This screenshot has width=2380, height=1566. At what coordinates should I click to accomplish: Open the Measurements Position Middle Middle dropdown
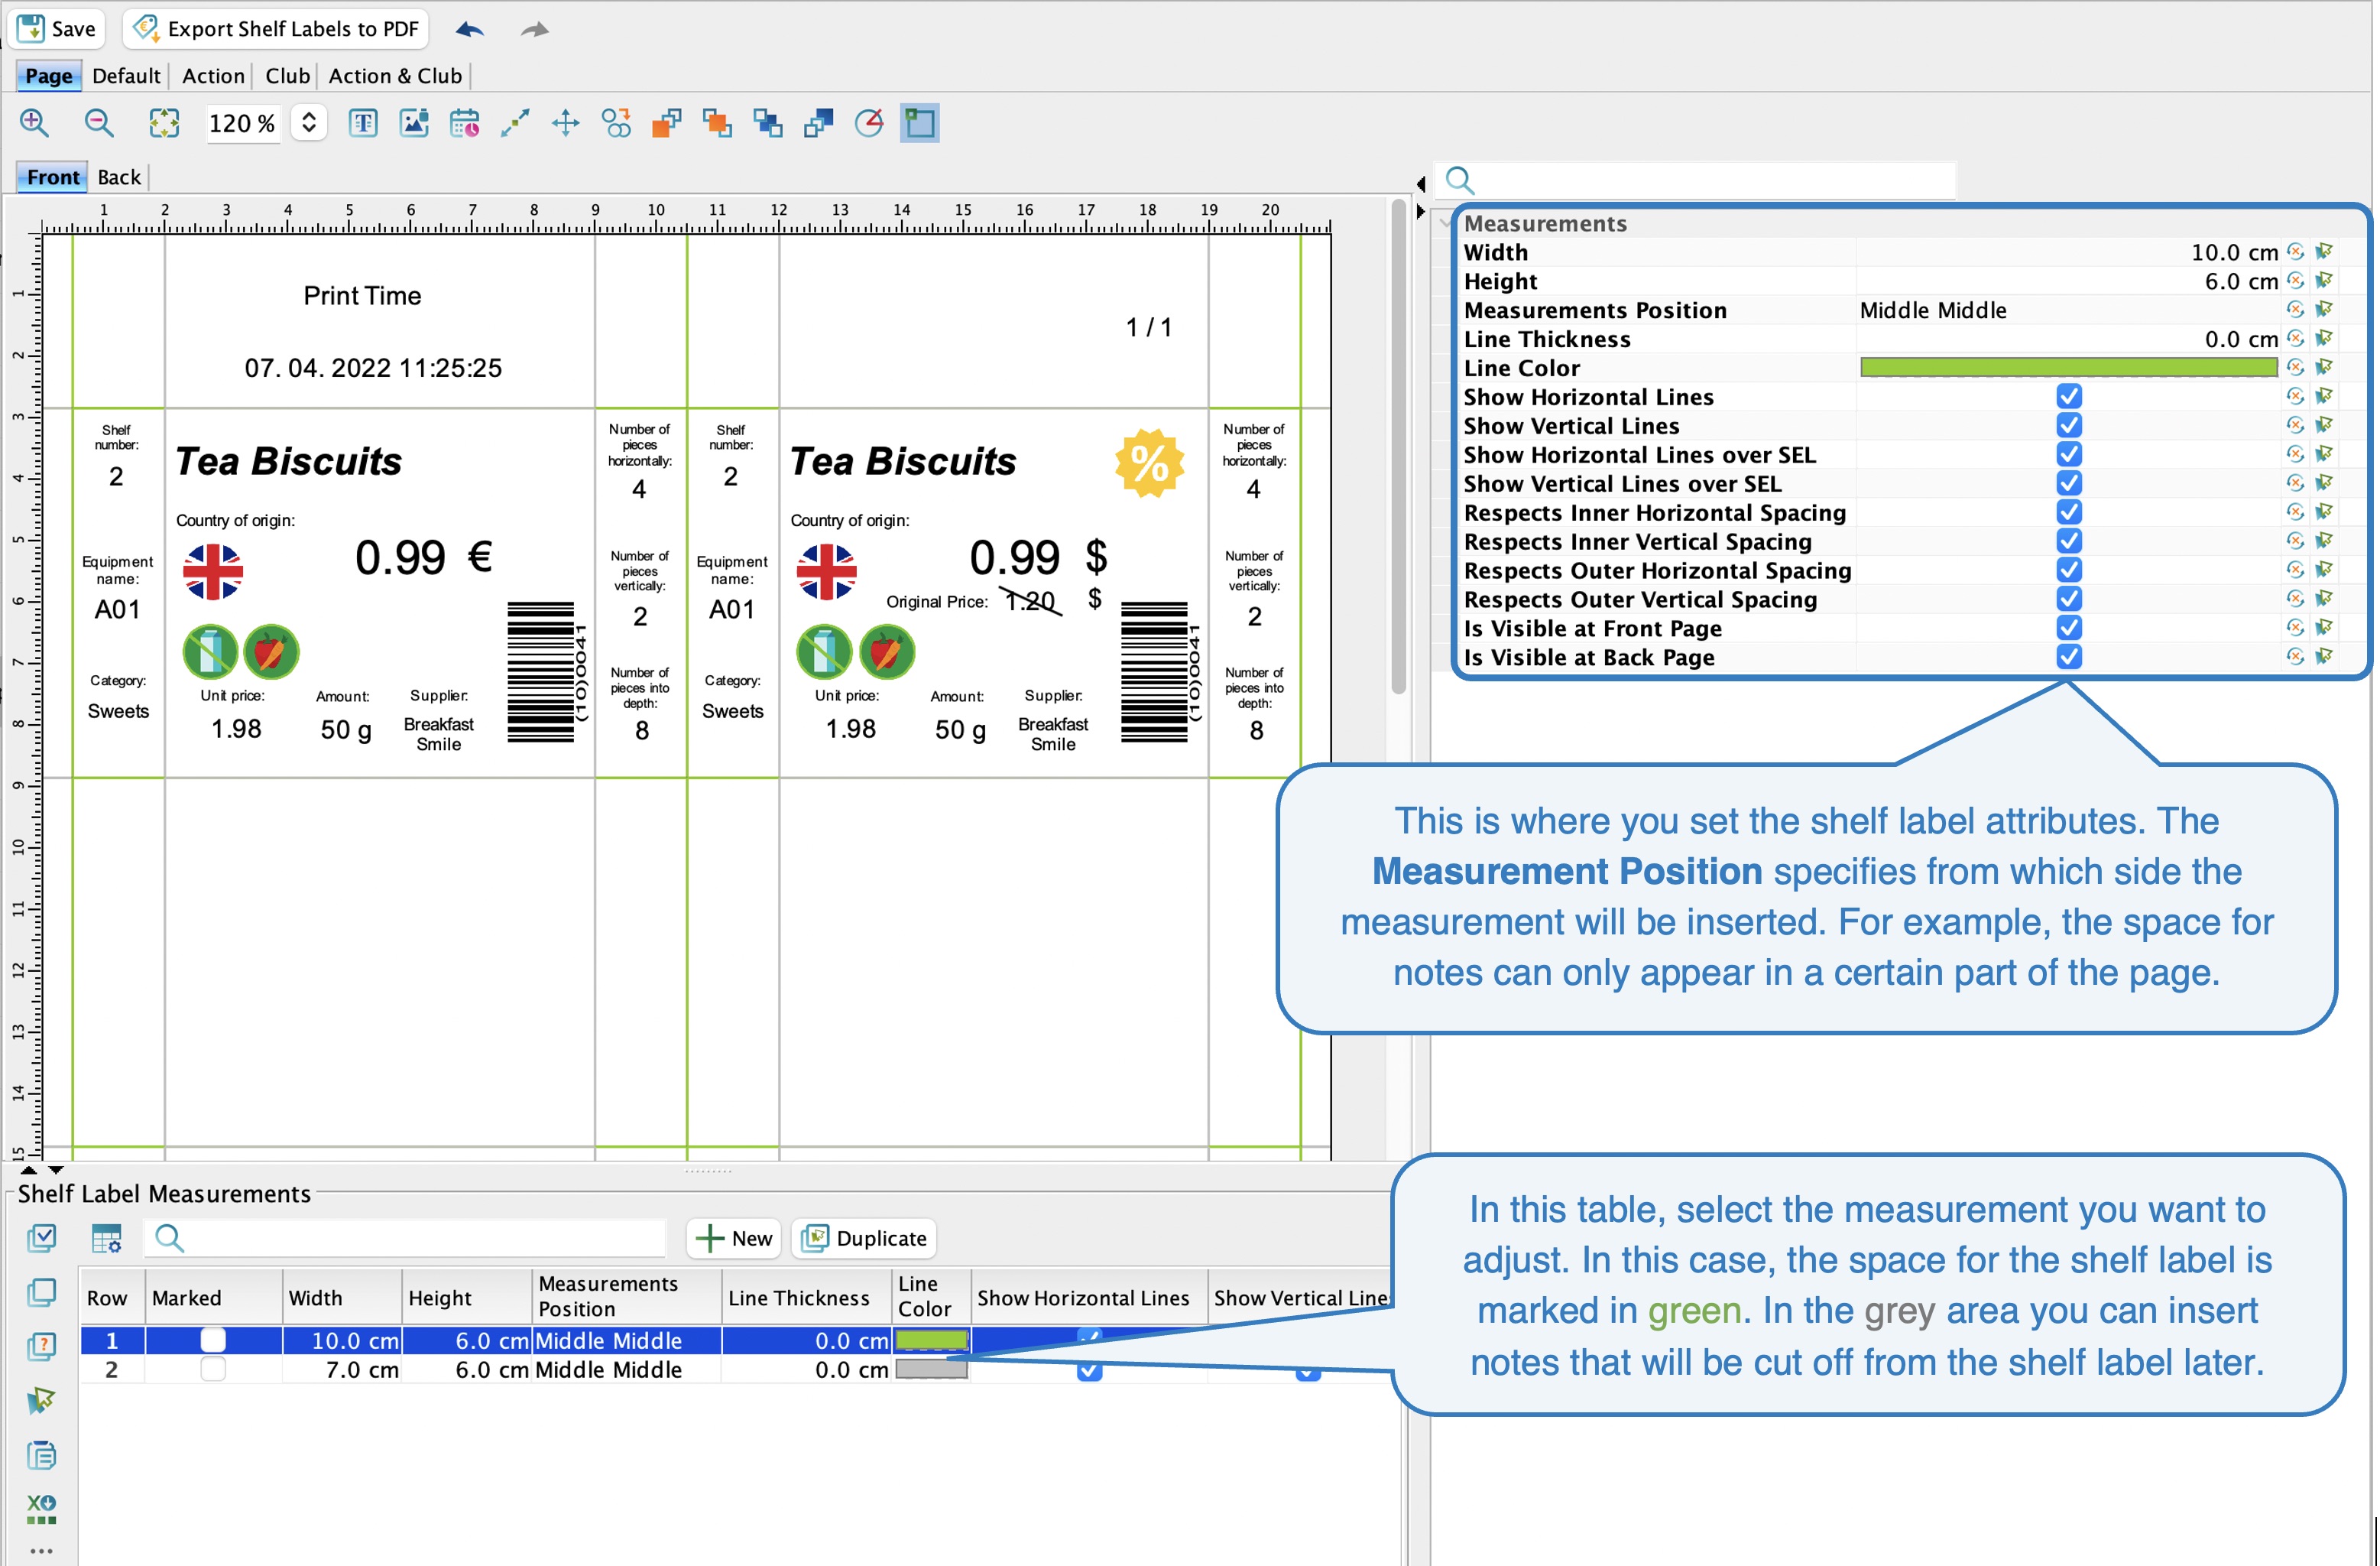tap(2069, 310)
